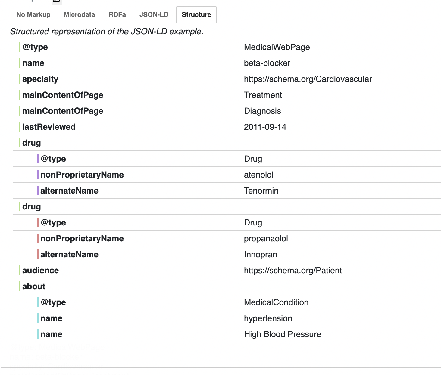
Task: Click the green marker beside @type MedicalWebPage
Action: click(x=19, y=47)
